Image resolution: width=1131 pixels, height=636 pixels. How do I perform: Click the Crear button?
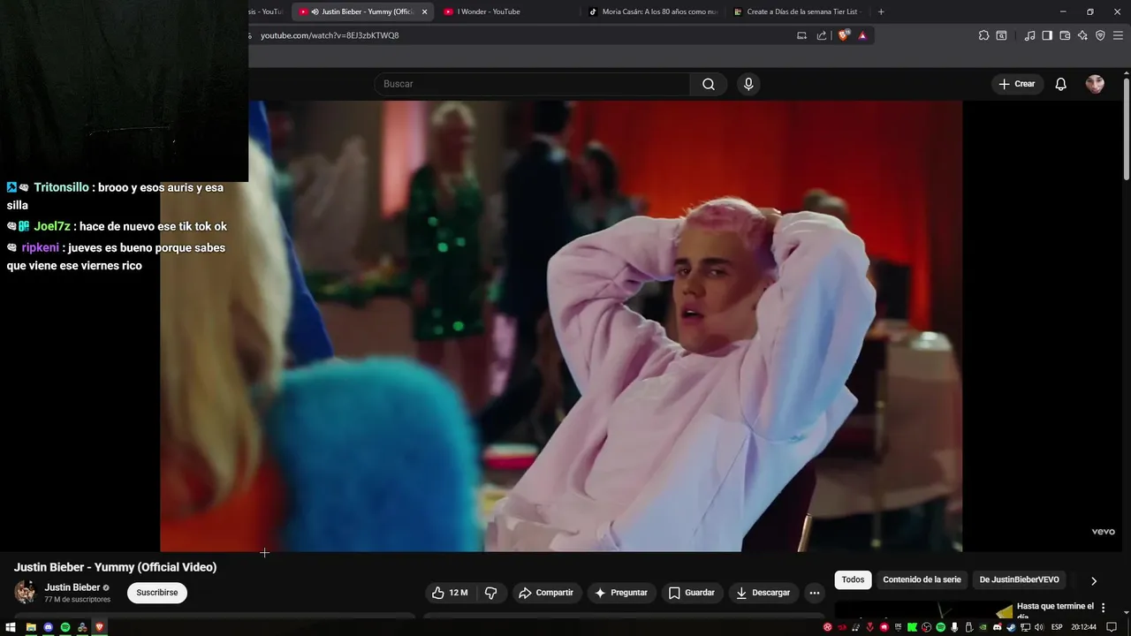click(x=1016, y=84)
